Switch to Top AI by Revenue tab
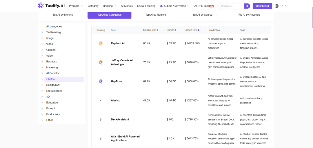Viewport: 313px width, 148px height. tap(249, 15)
